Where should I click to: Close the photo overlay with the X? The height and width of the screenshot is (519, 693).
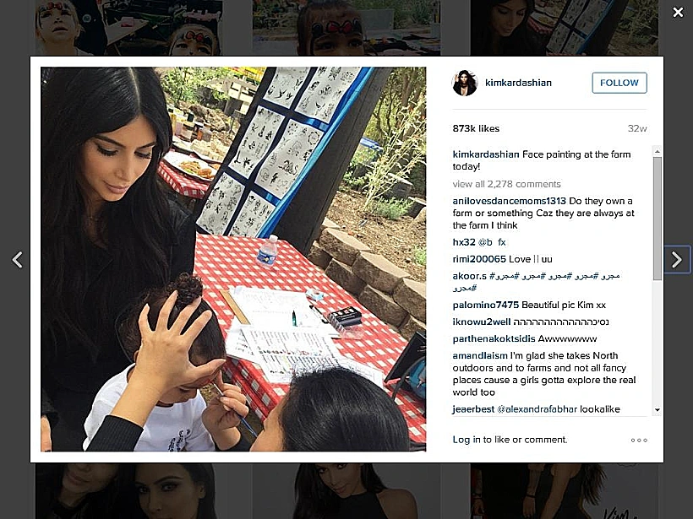click(x=678, y=13)
